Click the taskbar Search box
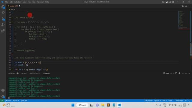Screen dimensions: 192x108 pyautogui.click(x=82, y=105)
